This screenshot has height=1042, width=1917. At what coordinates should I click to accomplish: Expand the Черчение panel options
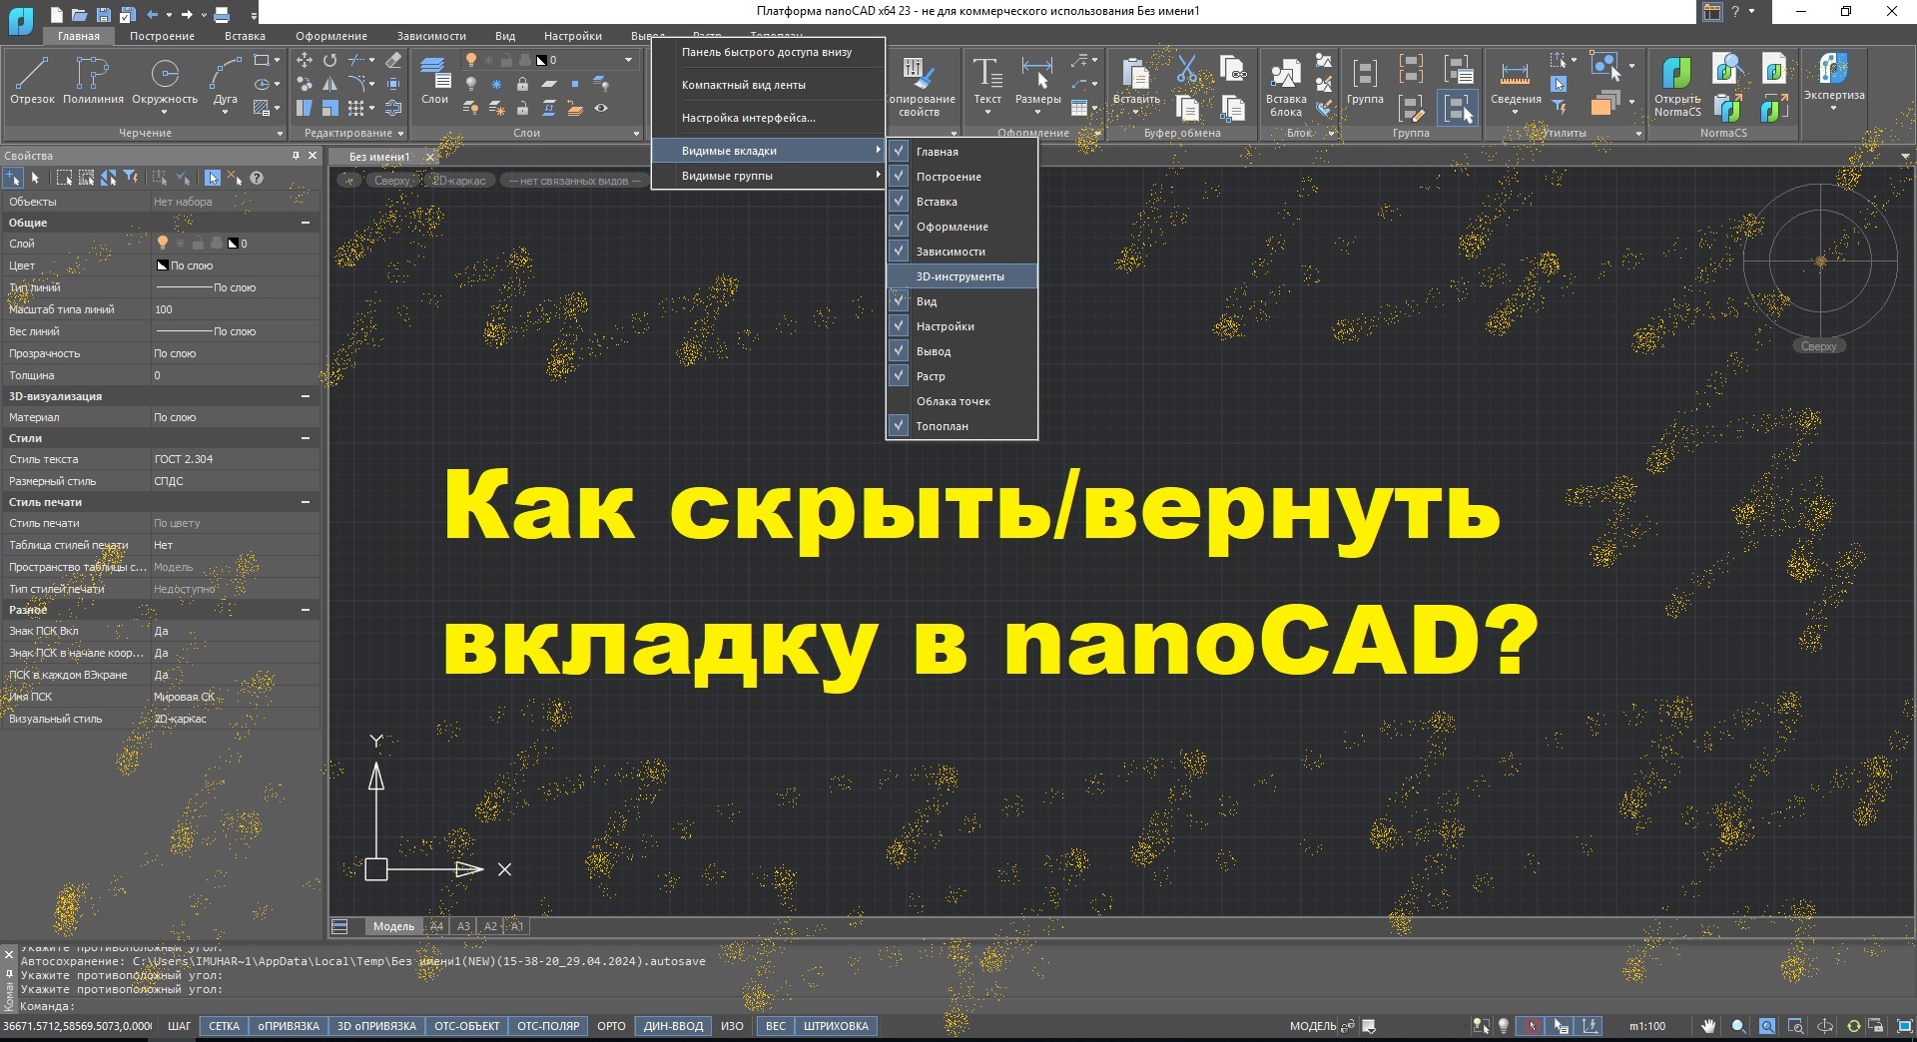point(278,133)
